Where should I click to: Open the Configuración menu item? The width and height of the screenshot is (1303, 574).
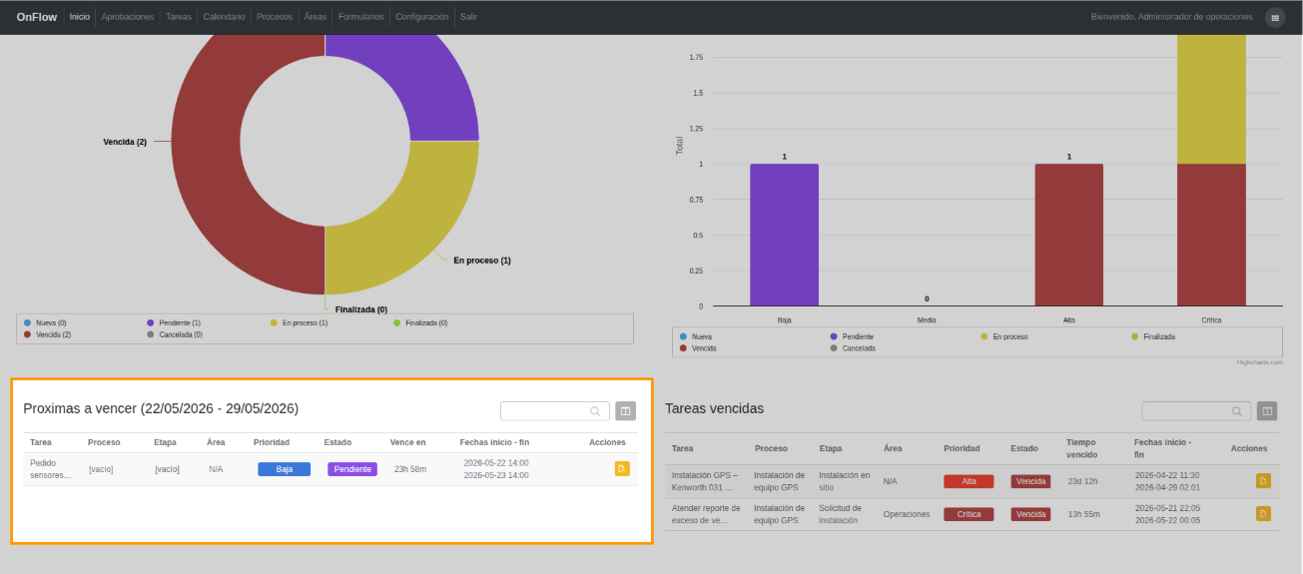(422, 17)
